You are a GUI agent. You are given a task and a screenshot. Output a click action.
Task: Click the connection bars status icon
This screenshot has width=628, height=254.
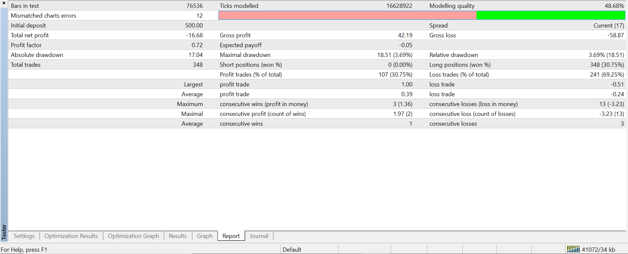click(573, 249)
